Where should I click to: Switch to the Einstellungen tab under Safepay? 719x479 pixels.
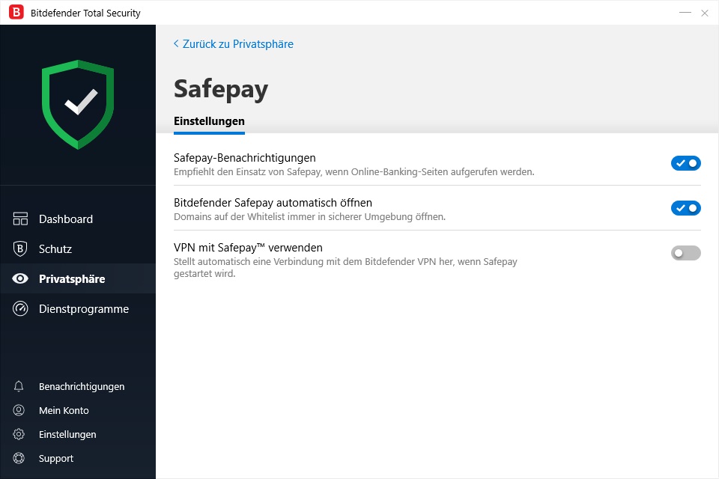pos(208,120)
